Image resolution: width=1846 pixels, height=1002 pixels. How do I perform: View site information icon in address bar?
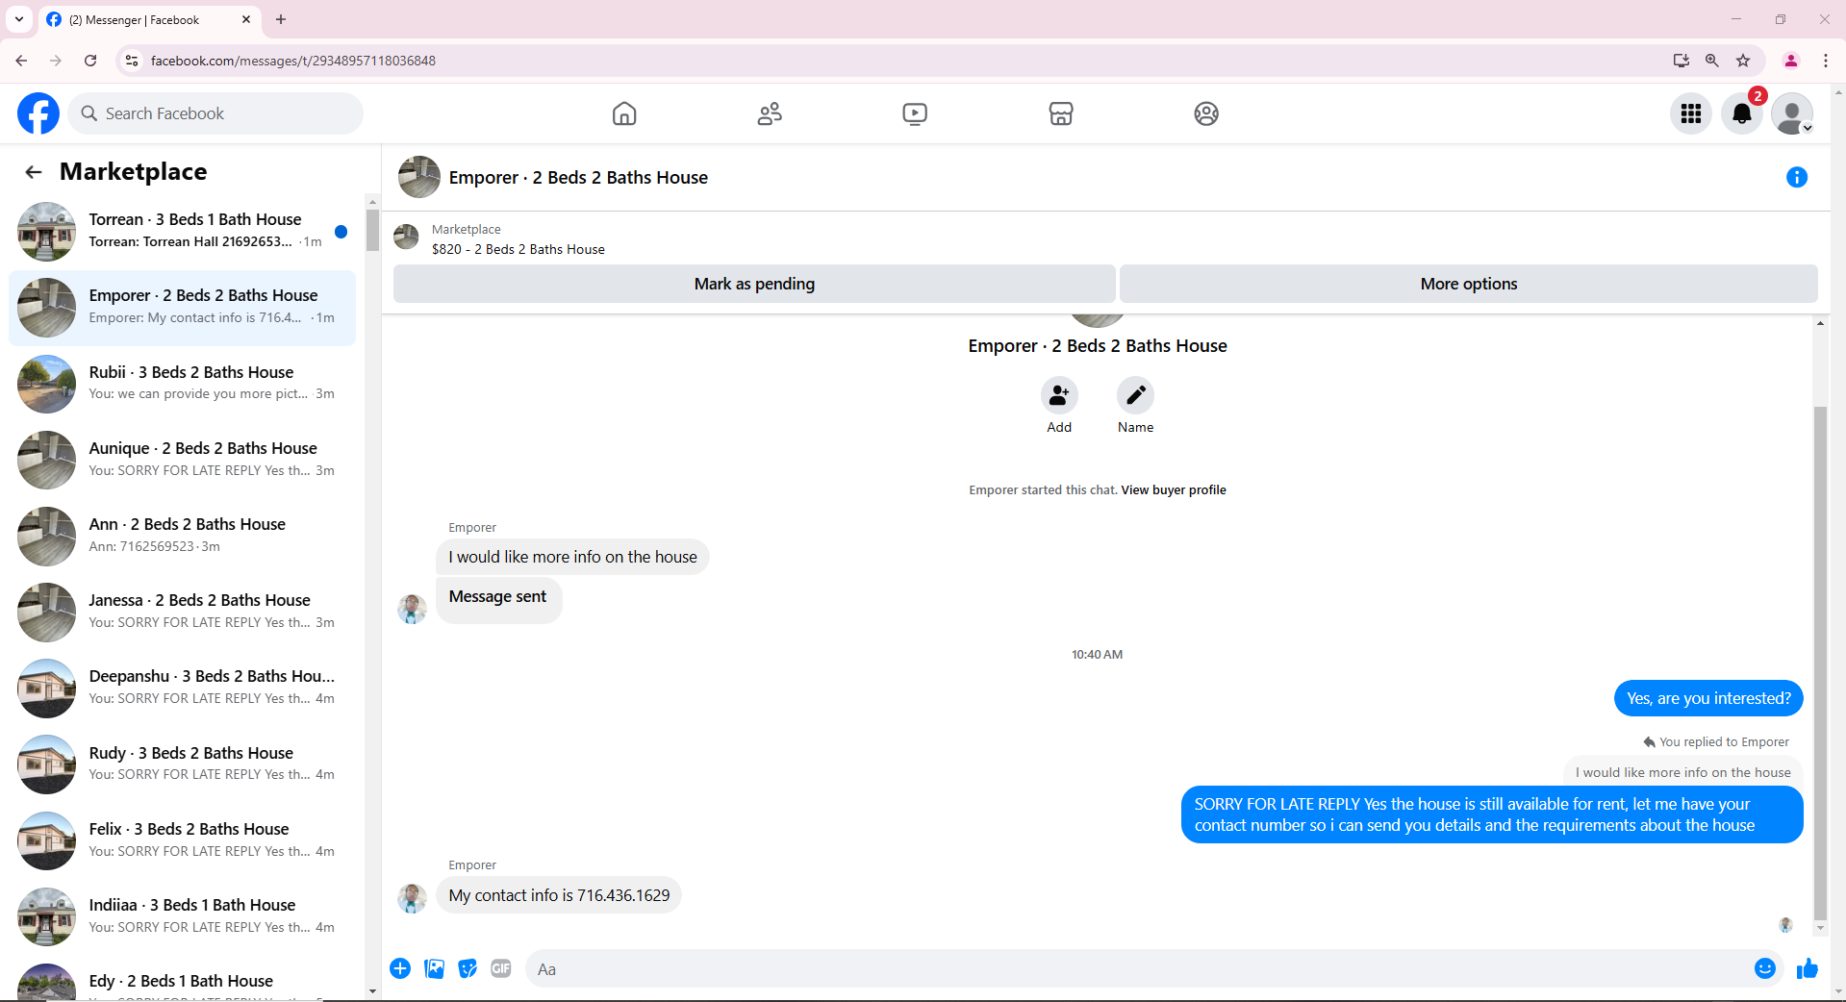(x=132, y=61)
